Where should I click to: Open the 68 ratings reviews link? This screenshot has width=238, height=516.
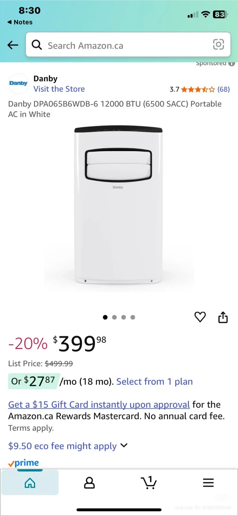pos(224,89)
